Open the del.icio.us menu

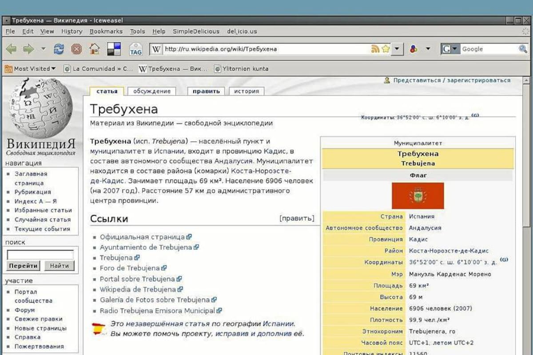242,31
